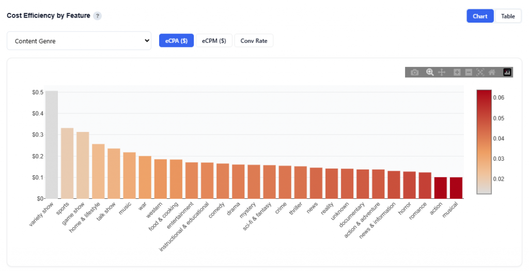
Task: Click the color scale gradient bar
Action: (484, 142)
